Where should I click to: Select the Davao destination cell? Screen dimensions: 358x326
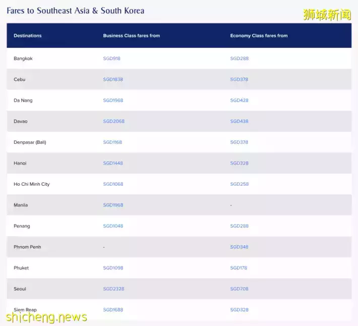pos(21,121)
